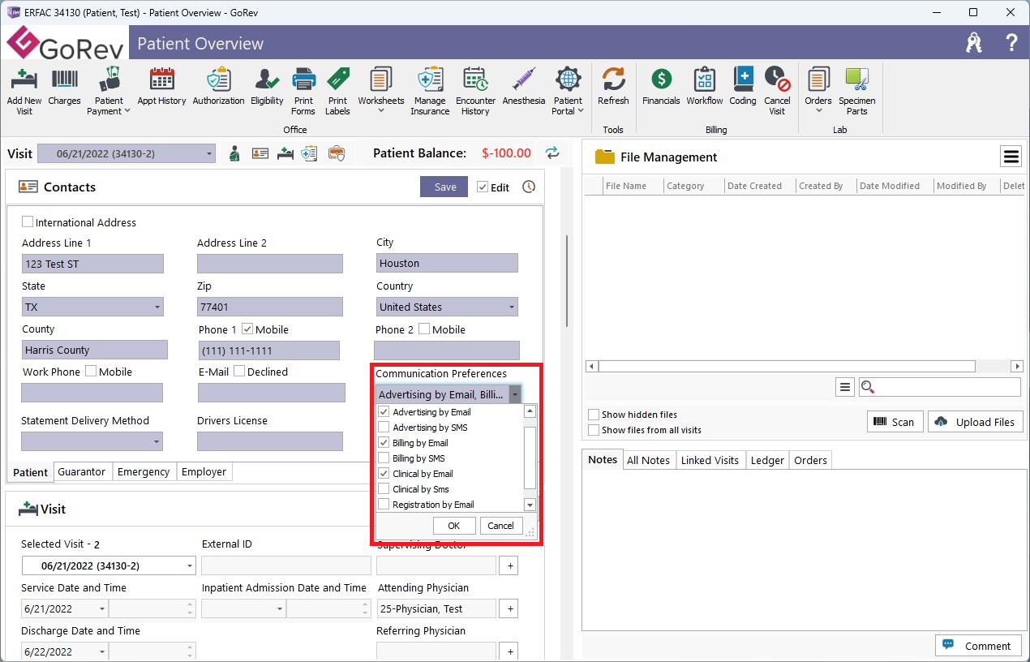Check Clinical by Sms option
This screenshot has height=662, width=1030.
click(x=384, y=488)
